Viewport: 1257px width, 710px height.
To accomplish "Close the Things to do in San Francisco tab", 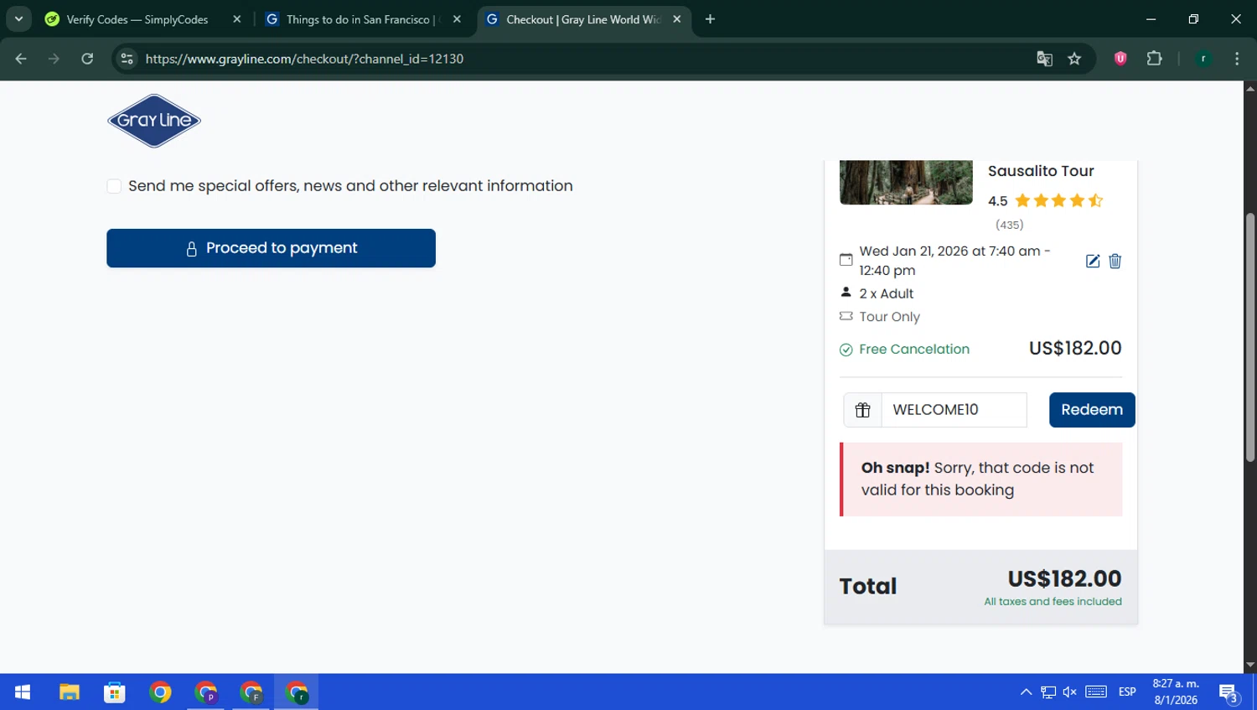I will tap(457, 19).
